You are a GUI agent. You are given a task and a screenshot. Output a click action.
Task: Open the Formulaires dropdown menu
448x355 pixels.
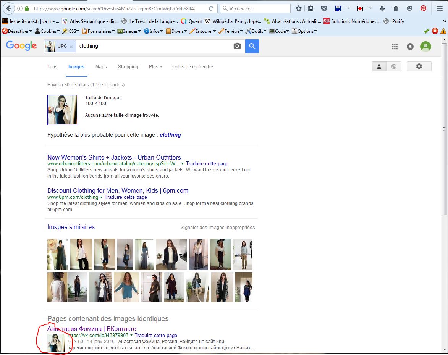pos(99,31)
